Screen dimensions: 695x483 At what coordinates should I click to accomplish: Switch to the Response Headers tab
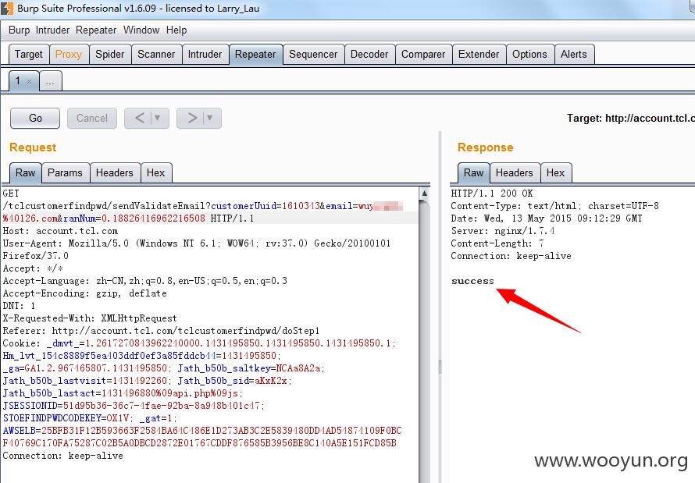click(x=514, y=172)
